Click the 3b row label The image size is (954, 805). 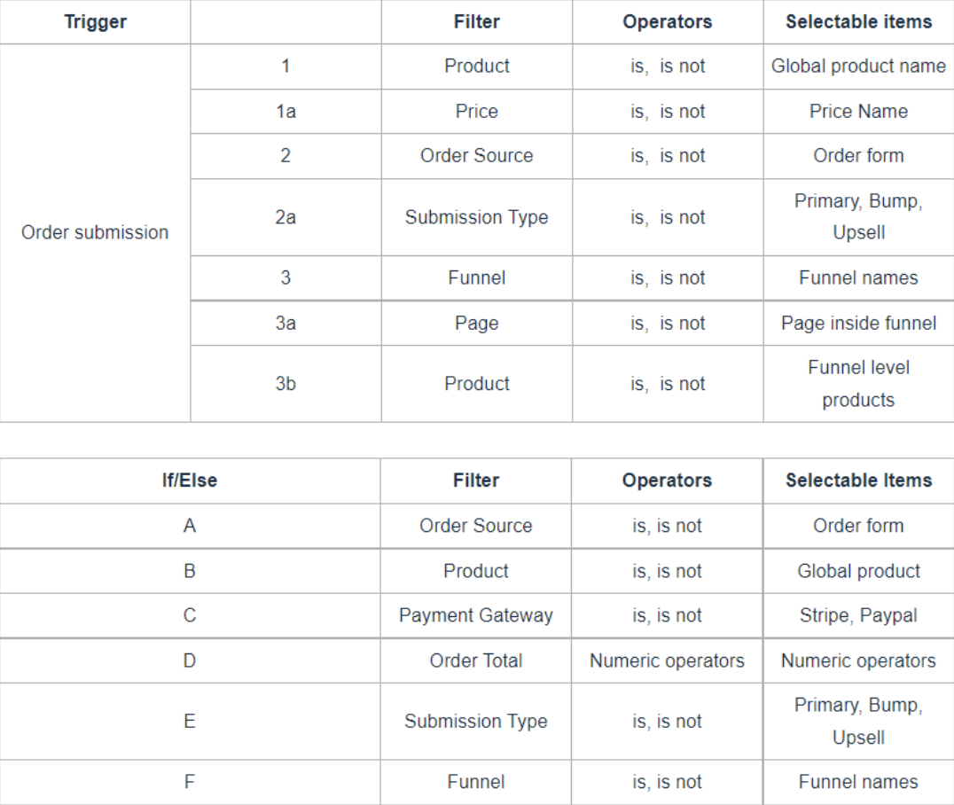tap(285, 384)
